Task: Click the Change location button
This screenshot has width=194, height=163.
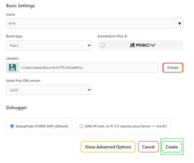Action: click(173, 68)
